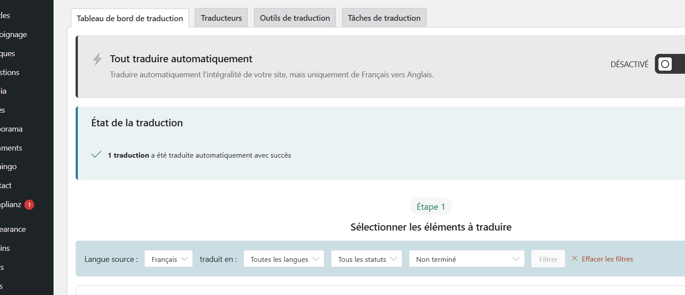Expand the Non terminé dropdown

(467, 259)
